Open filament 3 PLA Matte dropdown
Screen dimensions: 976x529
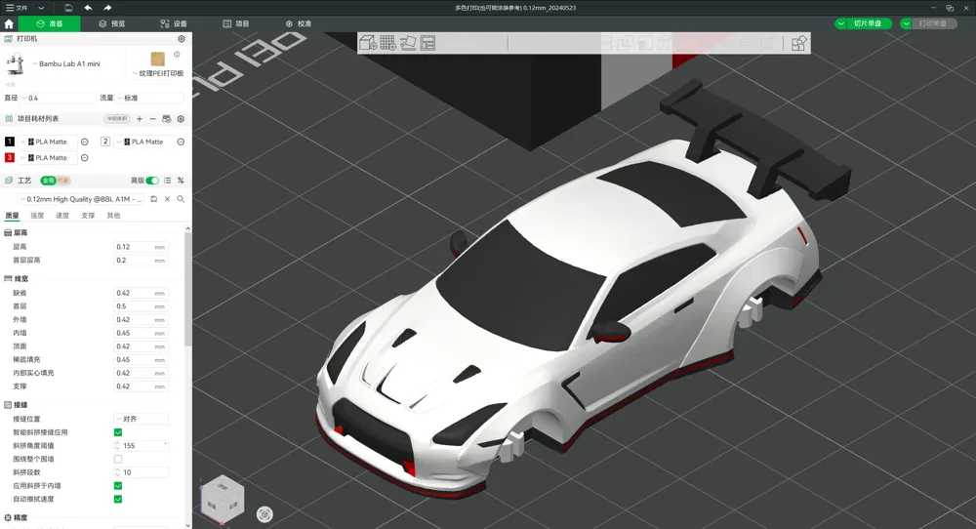point(49,158)
